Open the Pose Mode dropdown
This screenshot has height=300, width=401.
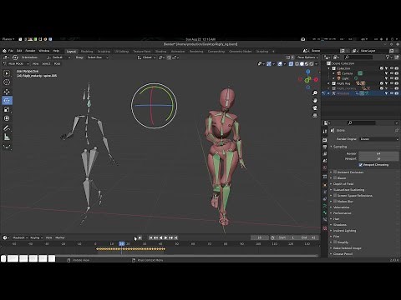[x=16, y=63]
